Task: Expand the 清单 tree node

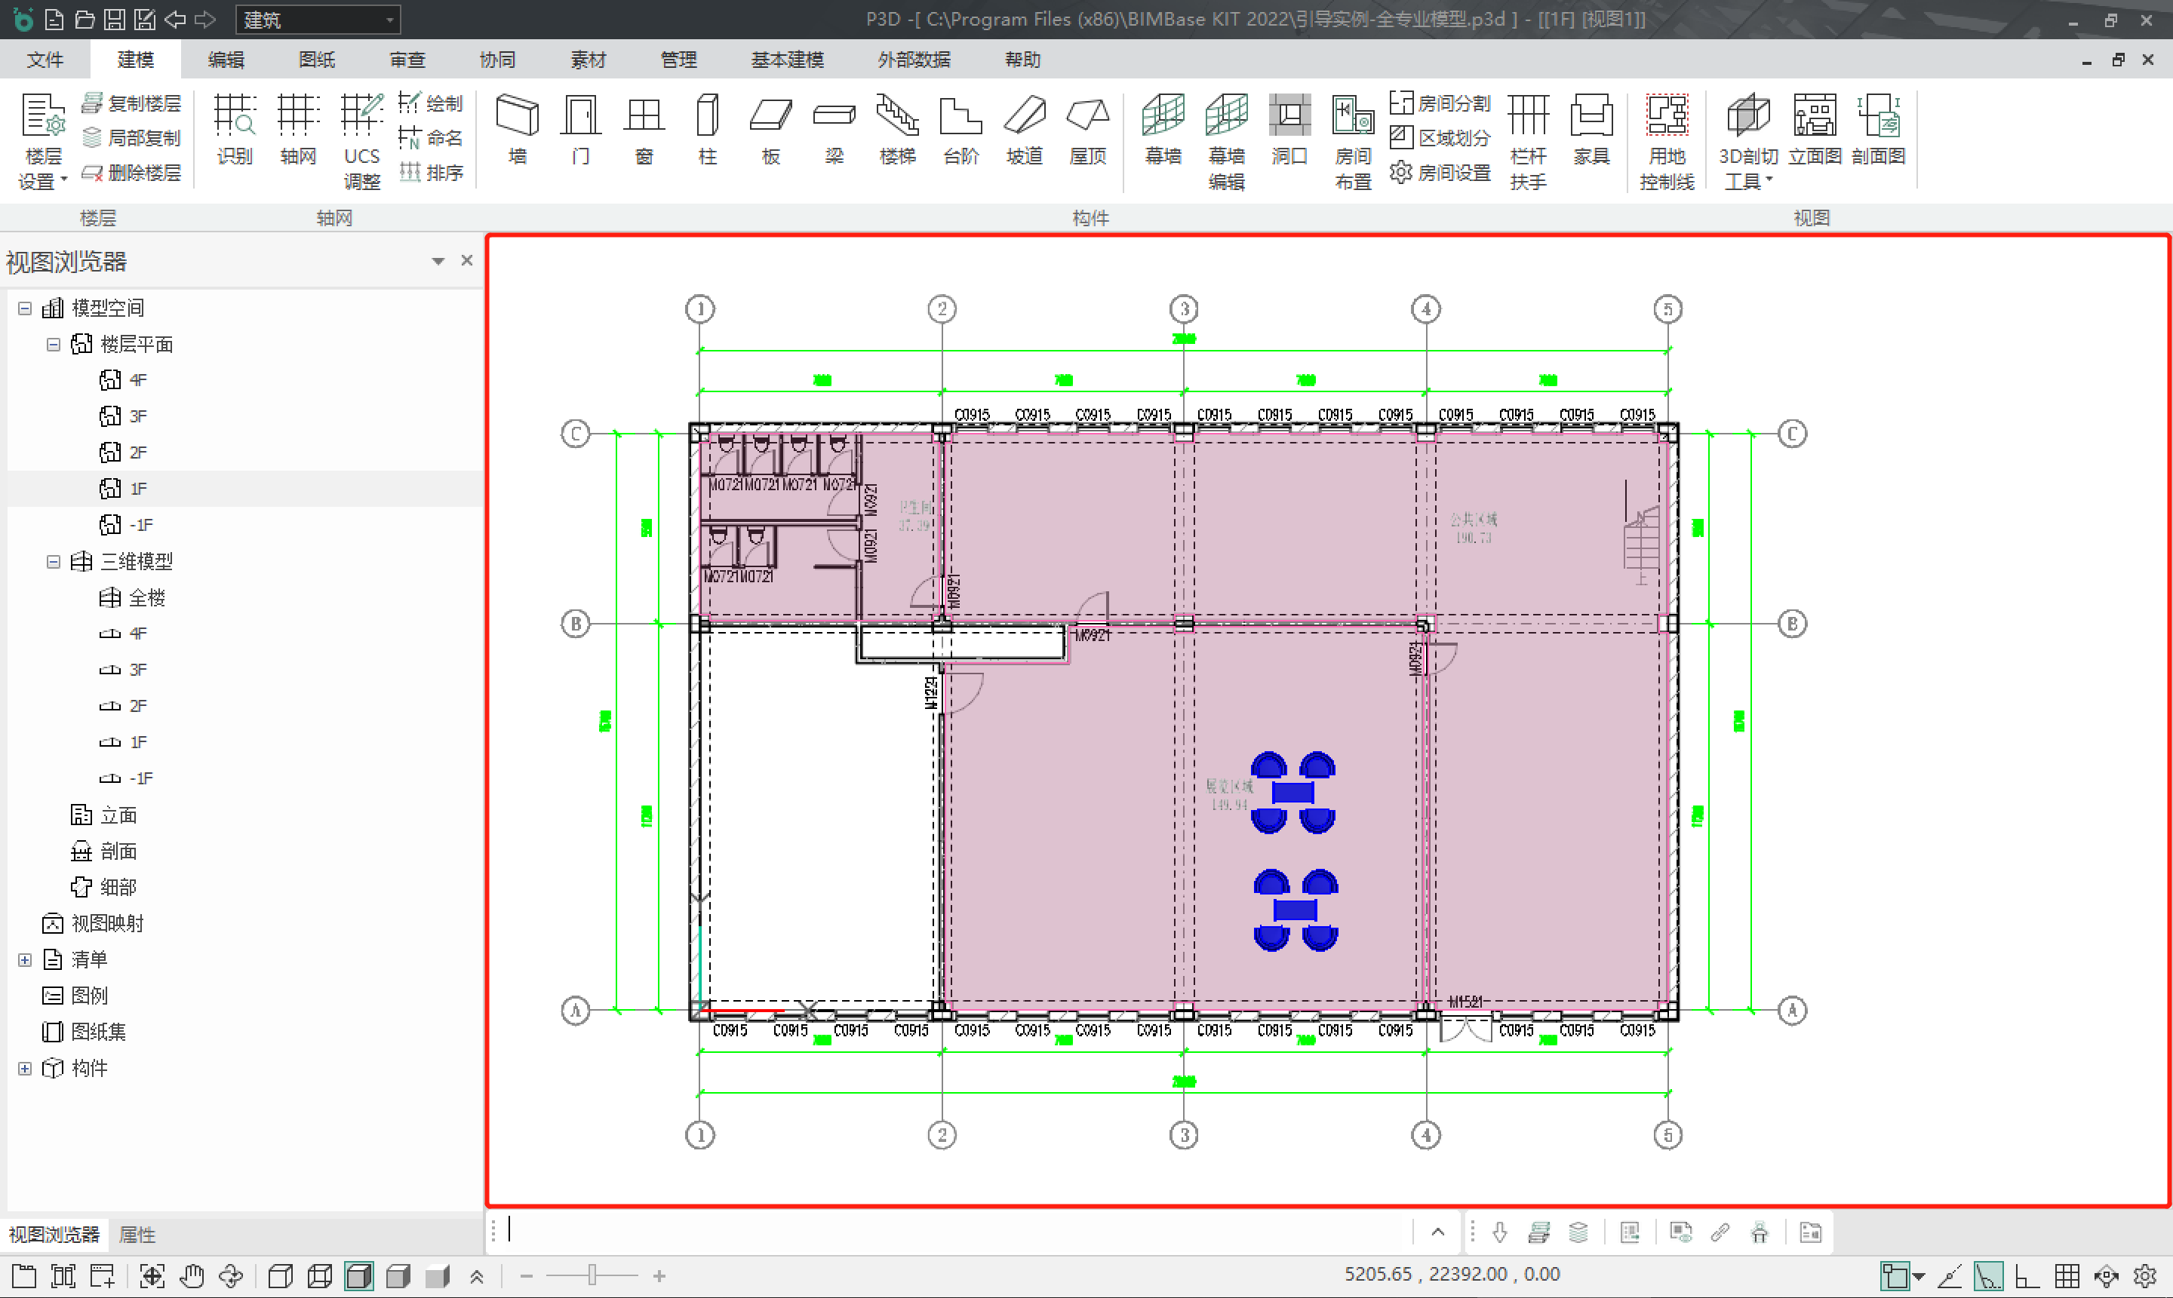Action: point(24,959)
